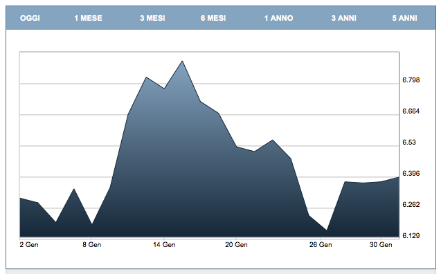Select the 6.129 bottom axis value
The width and height of the screenshot is (441, 274).
point(411,235)
